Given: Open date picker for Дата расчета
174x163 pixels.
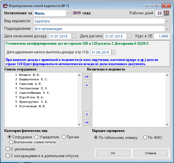Looking at the screenshot, I should [x=129, y=36].
